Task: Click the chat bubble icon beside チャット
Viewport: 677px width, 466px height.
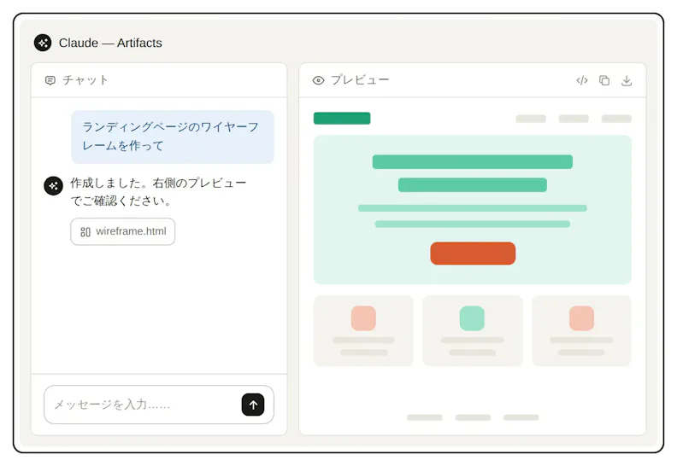Action: (50, 80)
